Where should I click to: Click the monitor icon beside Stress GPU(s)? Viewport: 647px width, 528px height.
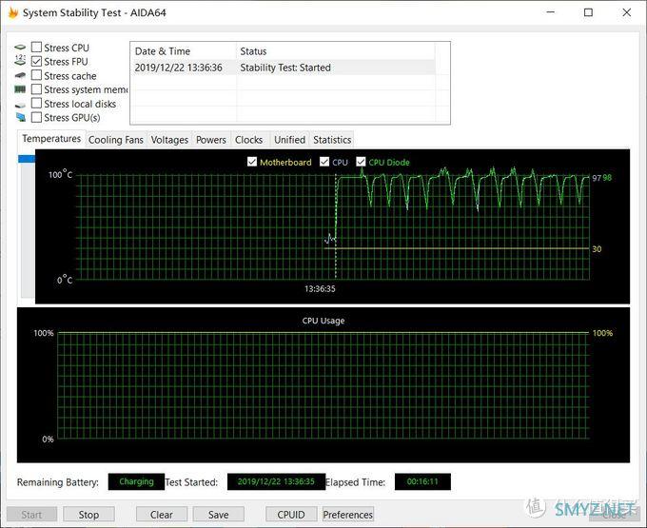point(20,118)
